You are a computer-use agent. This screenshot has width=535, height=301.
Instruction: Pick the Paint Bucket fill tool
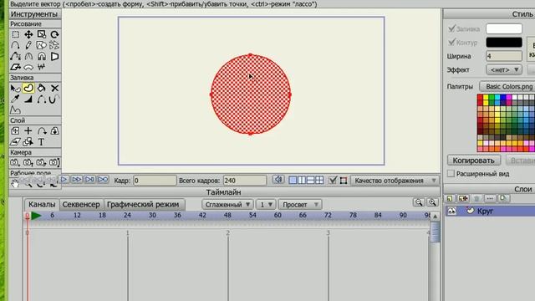[42, 89]
